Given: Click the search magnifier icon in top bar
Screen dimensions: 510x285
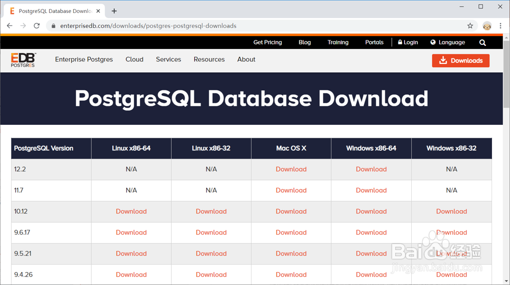Looking at the screenshot, I should (x=483, y=43).
